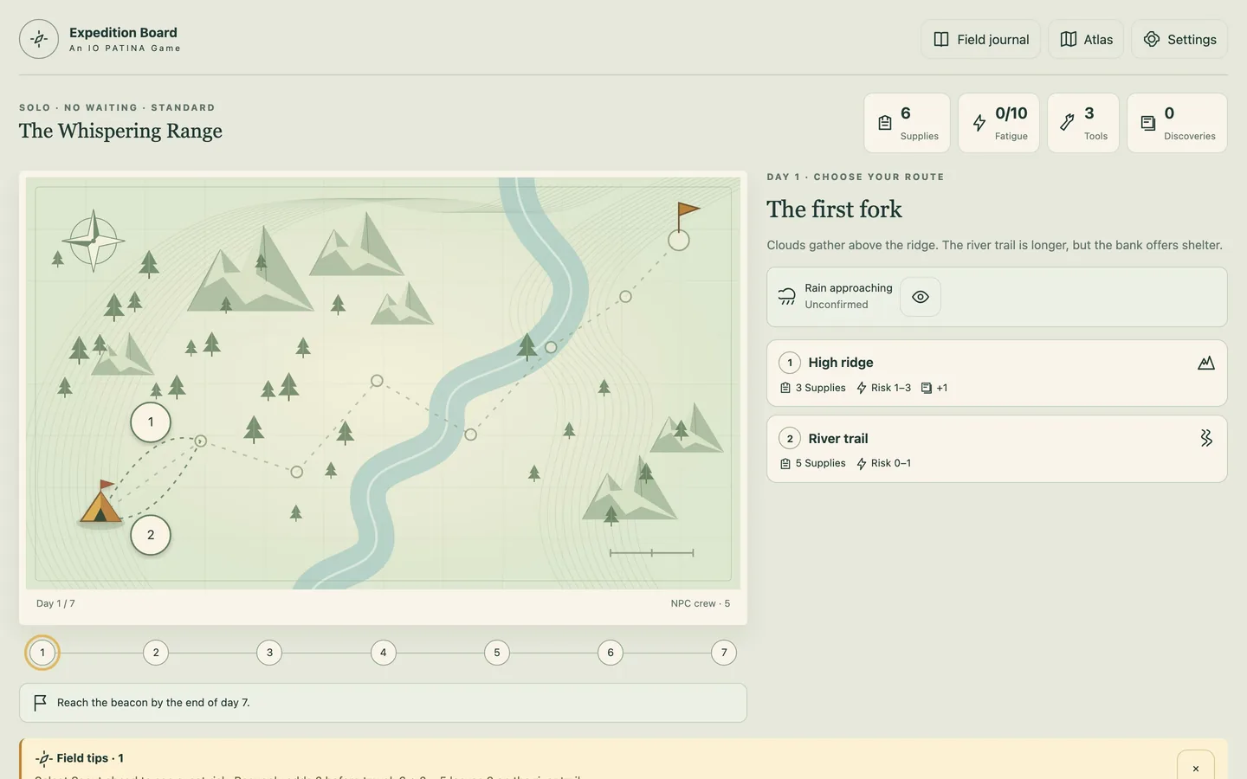Click 'Day 1 / 7' label
This screenshot has width=1247, height=779.
[x=55, y=603]
